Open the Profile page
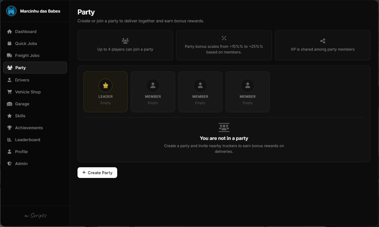 (x=35, y=152)
